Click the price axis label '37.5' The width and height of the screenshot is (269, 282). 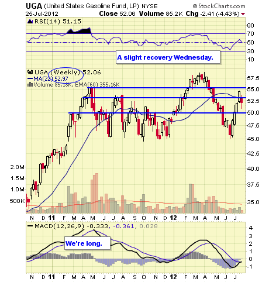253,184
